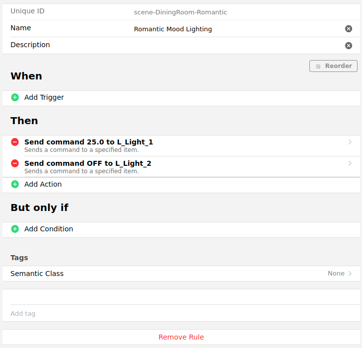Focus the empty Description input field
The height and width of the screenshot is (348, 362).
(236, 46)
